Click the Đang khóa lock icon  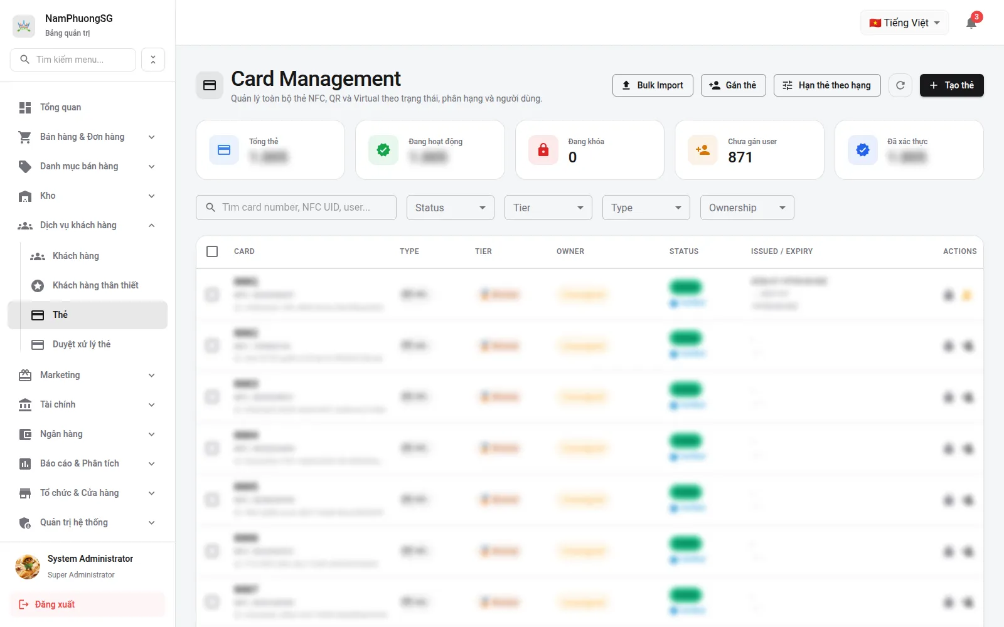[x=543, y=150]
